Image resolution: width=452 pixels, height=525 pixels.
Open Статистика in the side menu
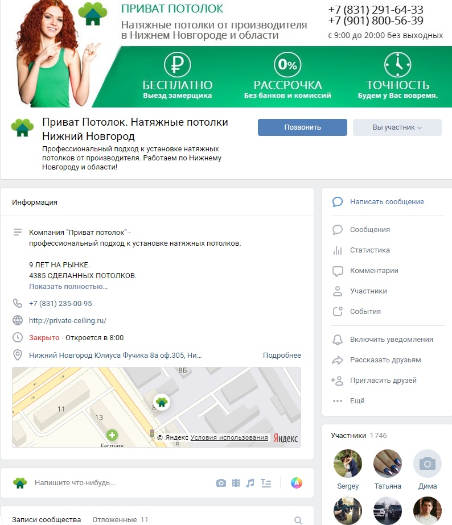tap(370, 250)
